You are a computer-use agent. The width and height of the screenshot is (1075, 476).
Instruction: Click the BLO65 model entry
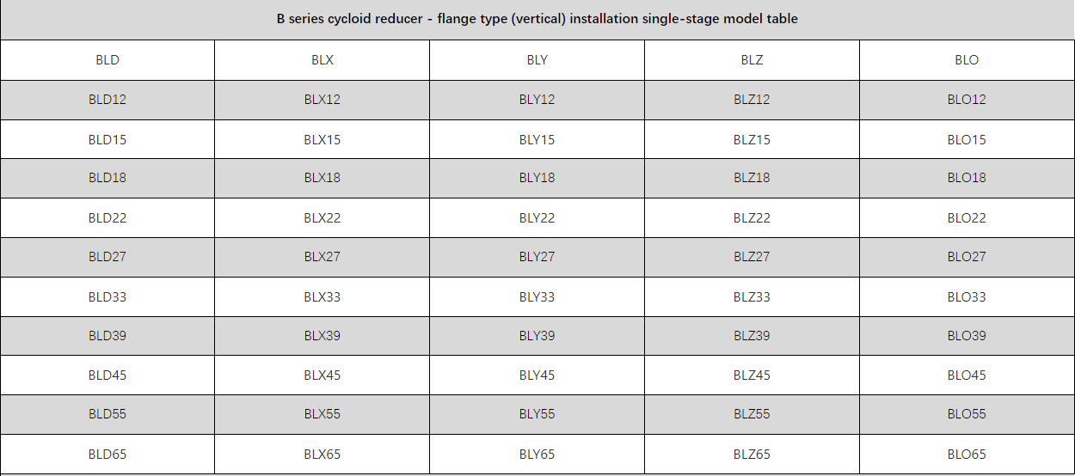point(967,455)
